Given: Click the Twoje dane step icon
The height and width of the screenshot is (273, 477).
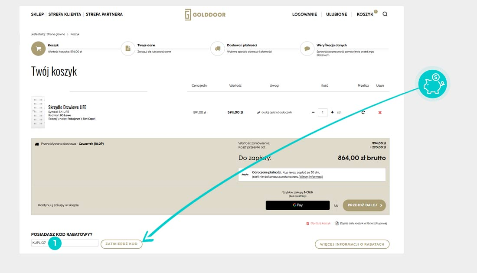Looking at the screenshot, I should tap(128, 49).
